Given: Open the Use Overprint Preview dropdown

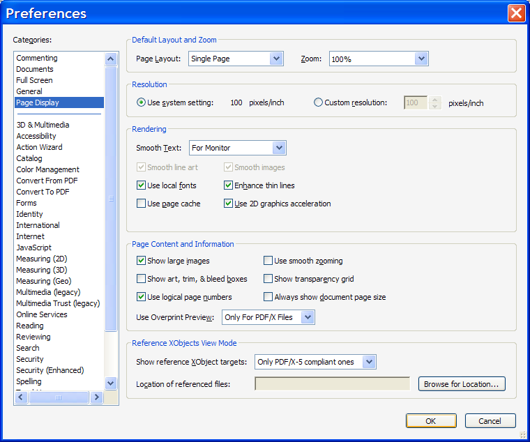Looking at the screenshot, I should 308,317.
